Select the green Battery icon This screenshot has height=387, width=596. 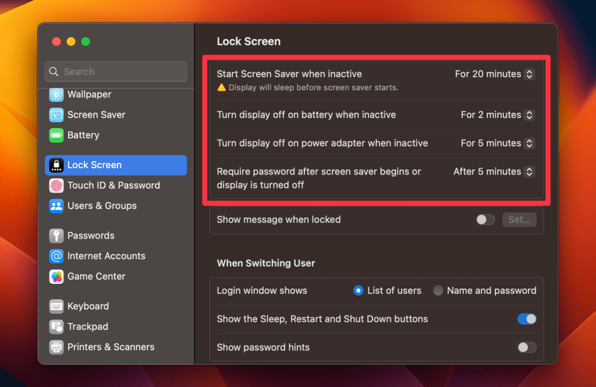(56, 135)
